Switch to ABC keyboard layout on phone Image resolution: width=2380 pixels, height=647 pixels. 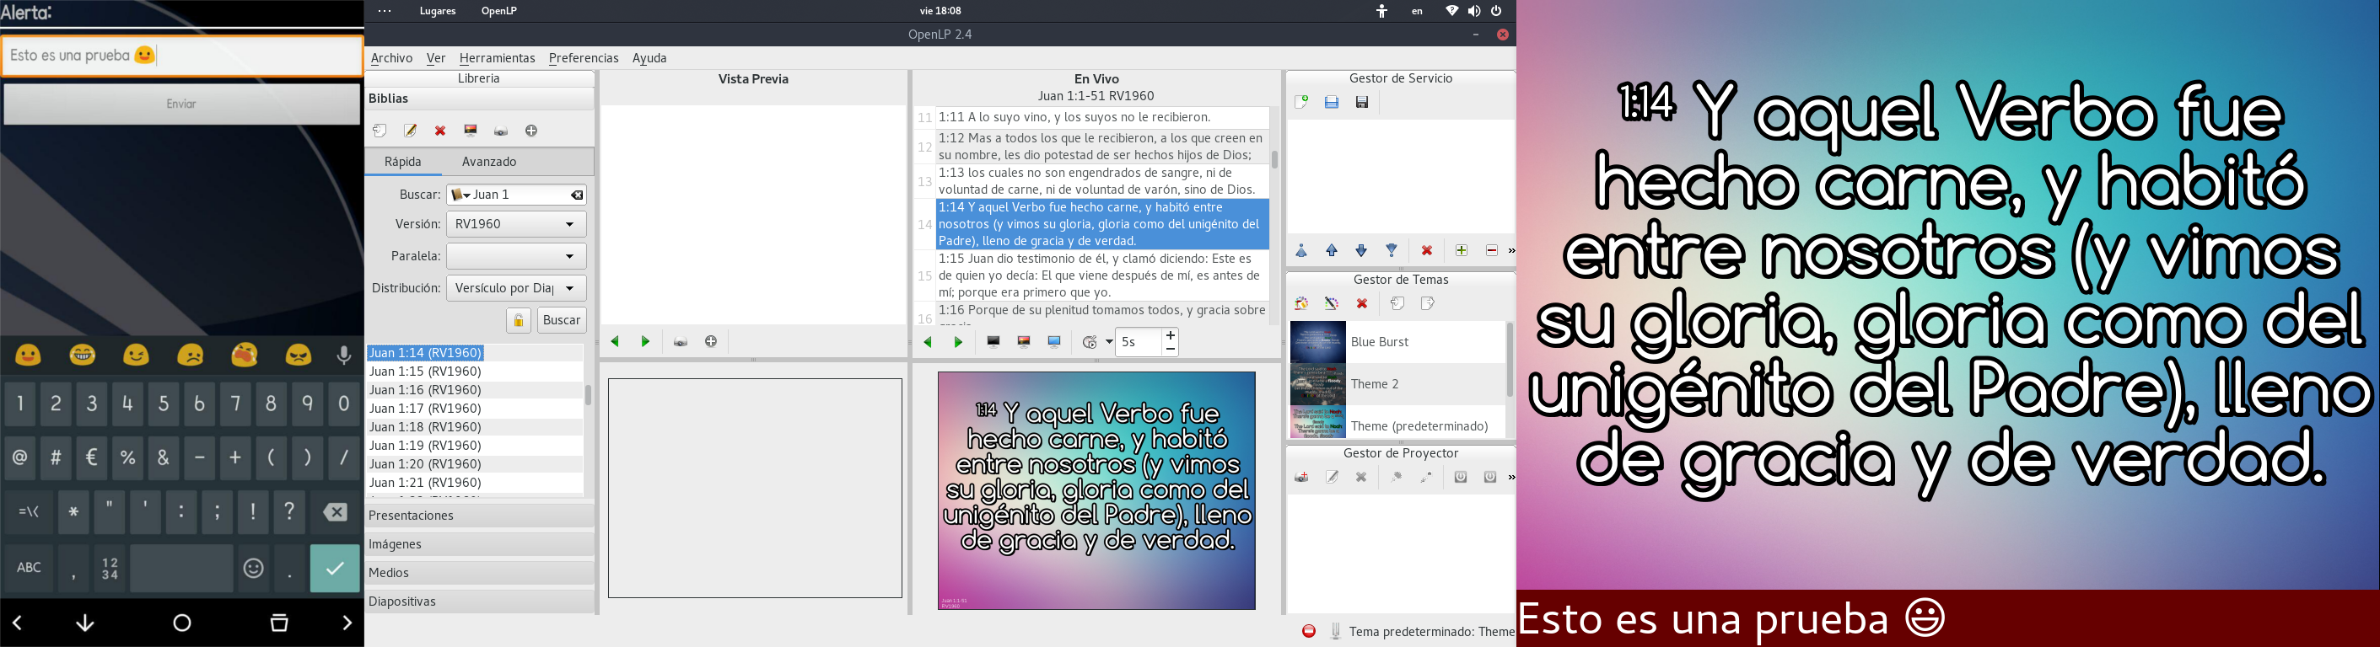29,568
